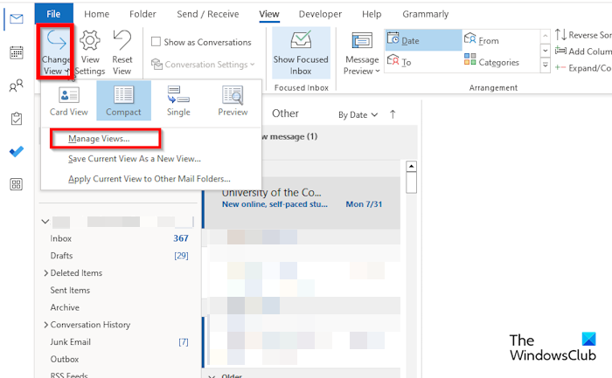Select the Card View layout

pyautogui.click(x=69, y=101)
